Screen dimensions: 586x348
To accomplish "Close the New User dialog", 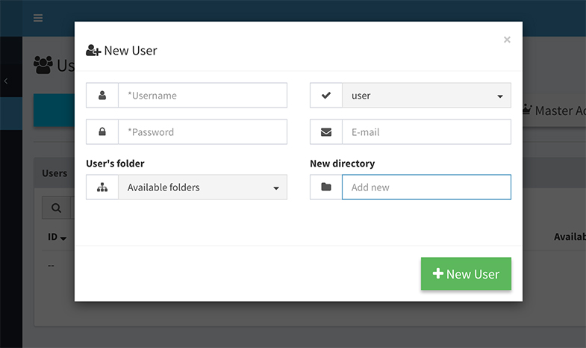I will pyautogui.click(x=507, y=40).
